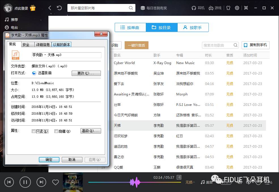Open the headphone (耳机) icon

coord(193,8)
